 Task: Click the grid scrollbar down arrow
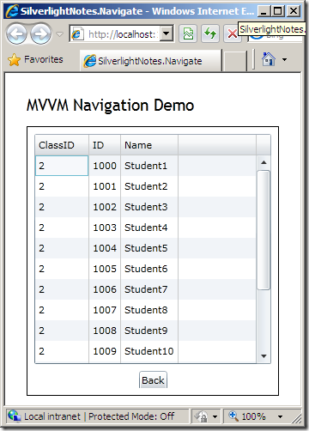tap(264, 356)
